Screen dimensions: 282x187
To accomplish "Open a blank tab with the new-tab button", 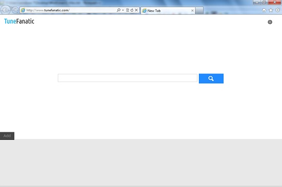I will [x=199, y=11].
